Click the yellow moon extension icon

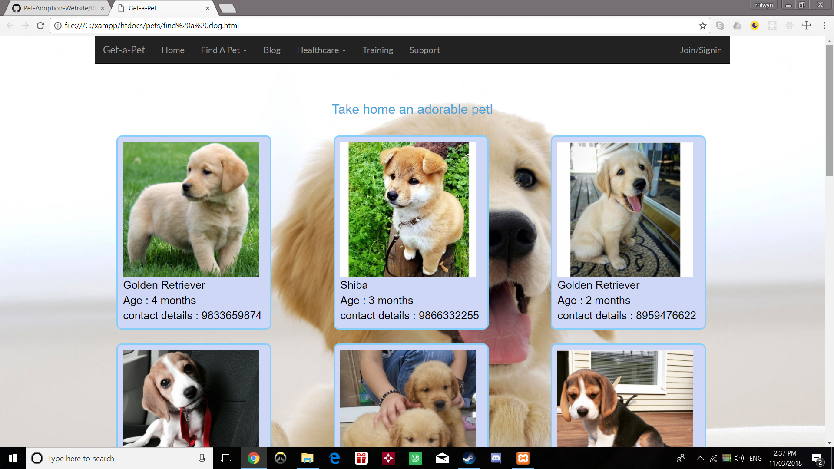[x=755, y=26]
